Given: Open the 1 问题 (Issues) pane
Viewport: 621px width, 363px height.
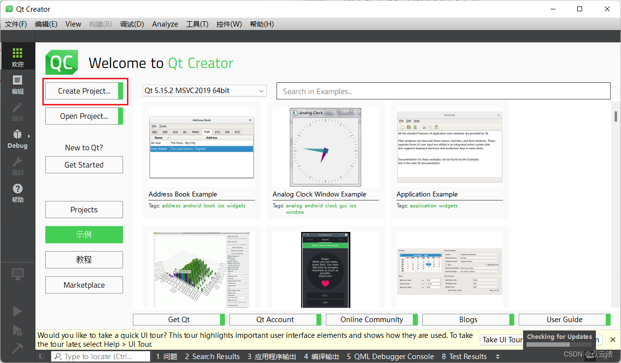Looking at the screenshot, I should pos(167,357).
